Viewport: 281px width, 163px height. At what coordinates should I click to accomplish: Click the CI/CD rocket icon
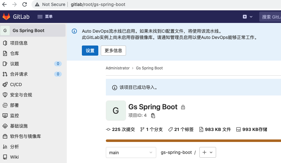click(5, 84)
